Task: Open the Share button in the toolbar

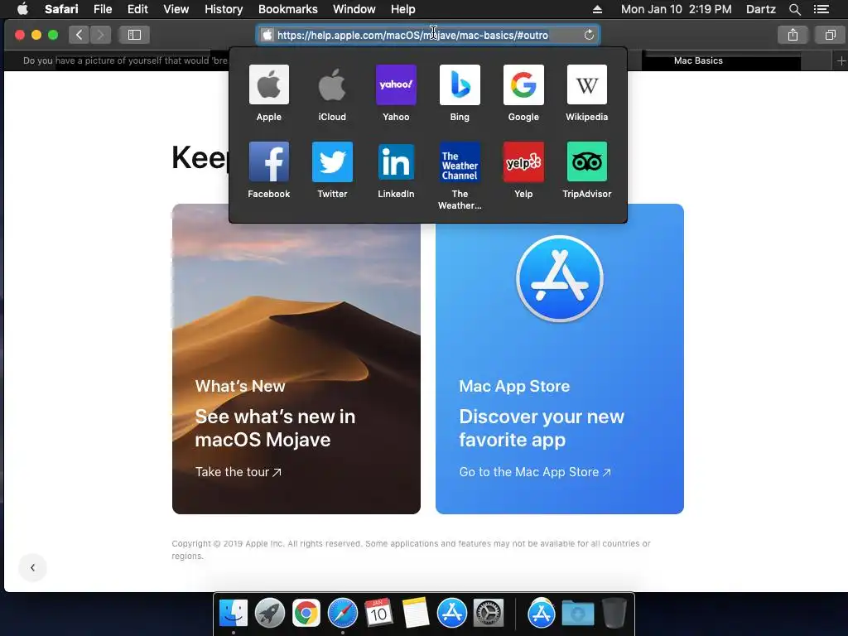Action: [793, 35]
